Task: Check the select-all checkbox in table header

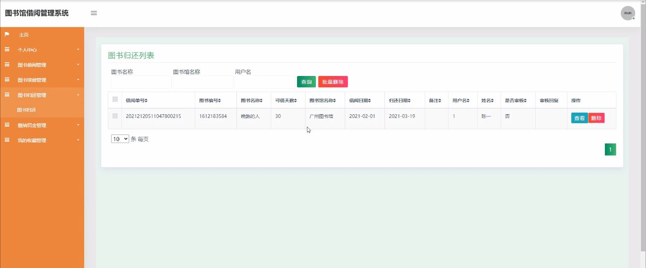Action: coord(115,100)
